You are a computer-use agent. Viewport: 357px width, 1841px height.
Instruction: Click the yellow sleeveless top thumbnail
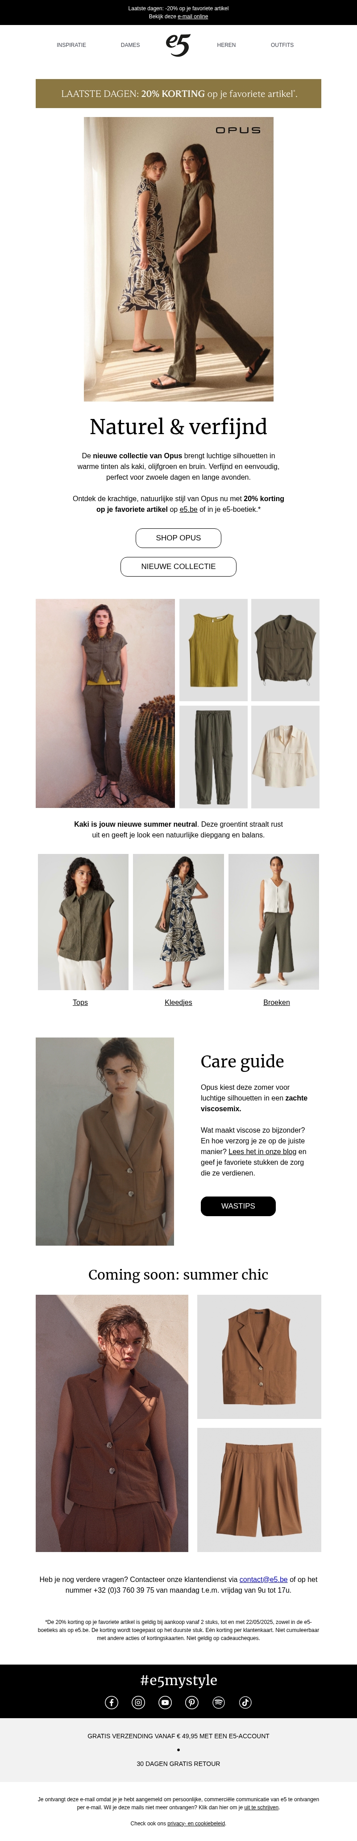point(213,650)
